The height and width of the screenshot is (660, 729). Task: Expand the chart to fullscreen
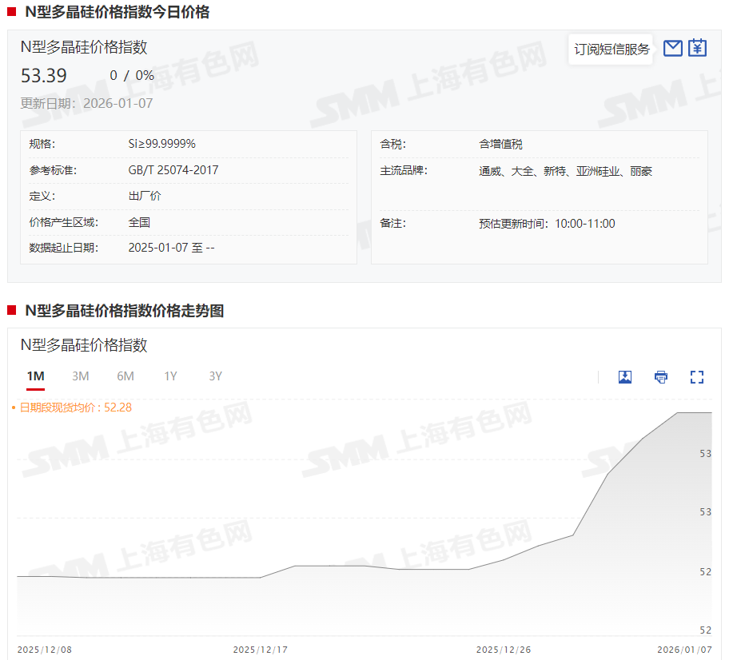696,377
